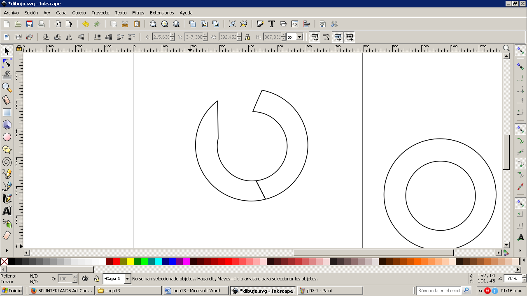
Task: Pick the Node editing tool
Action: click(x=7, y=63)
